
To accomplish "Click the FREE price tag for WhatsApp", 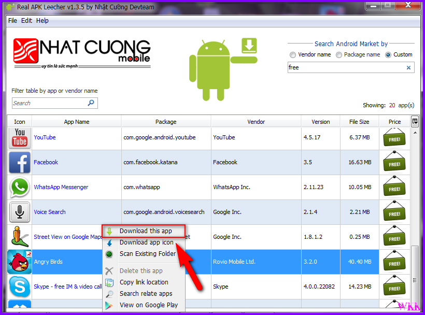I will click(394, 187).
